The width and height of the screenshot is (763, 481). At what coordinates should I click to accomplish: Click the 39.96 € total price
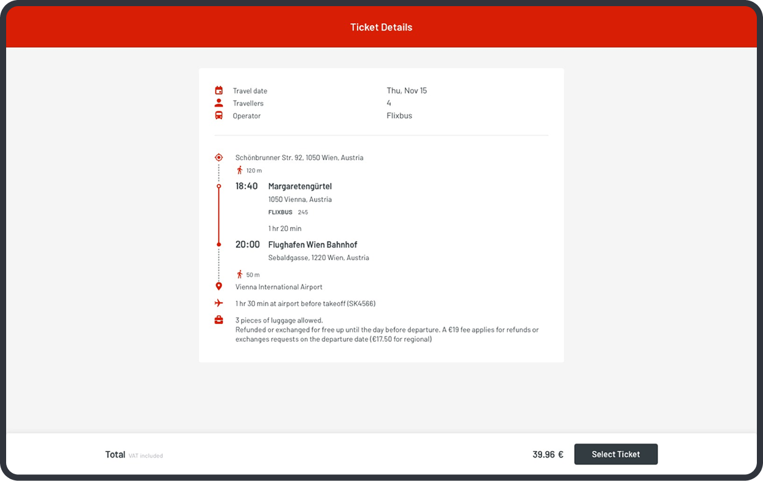(548, 455)
